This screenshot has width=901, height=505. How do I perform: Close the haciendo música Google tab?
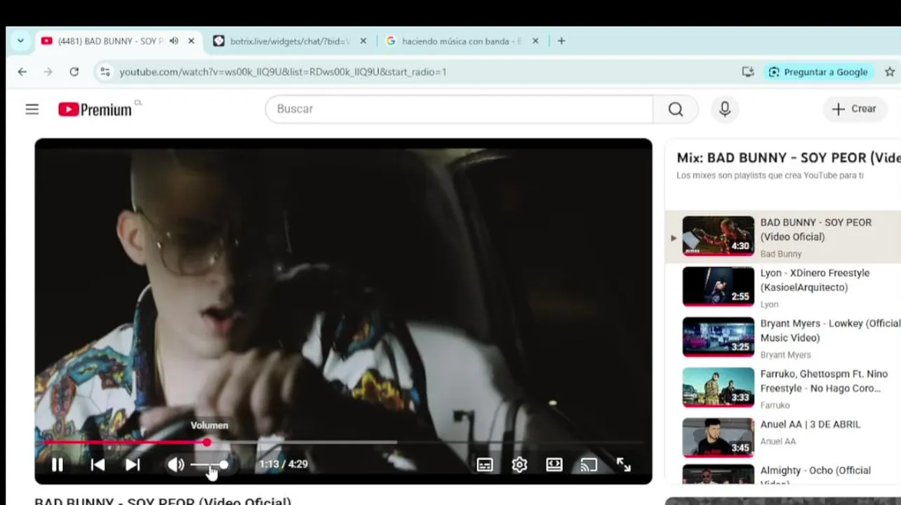pyautogui.click(x=535, y=41)
